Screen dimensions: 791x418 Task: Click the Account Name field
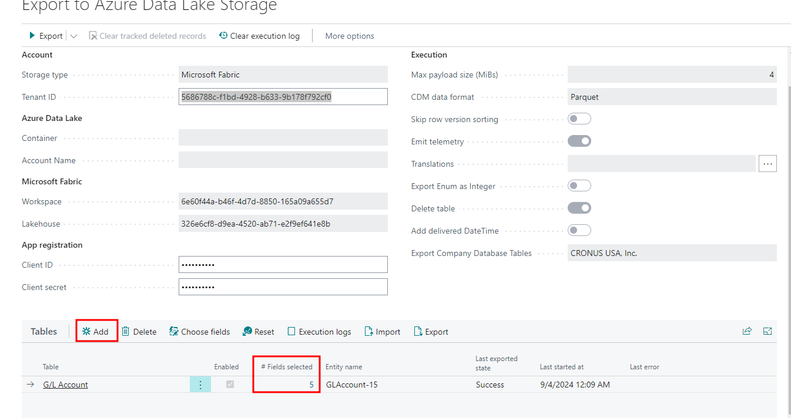point(283,160)
